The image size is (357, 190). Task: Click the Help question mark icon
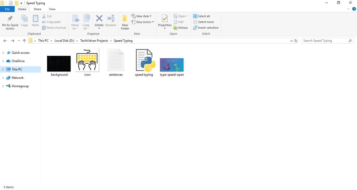354,9
